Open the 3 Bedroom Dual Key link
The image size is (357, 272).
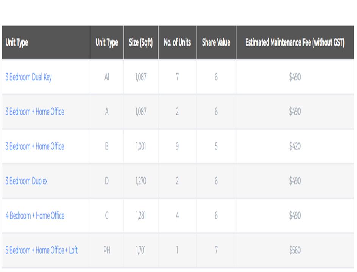pyautogui.click(x=28, y=77)
